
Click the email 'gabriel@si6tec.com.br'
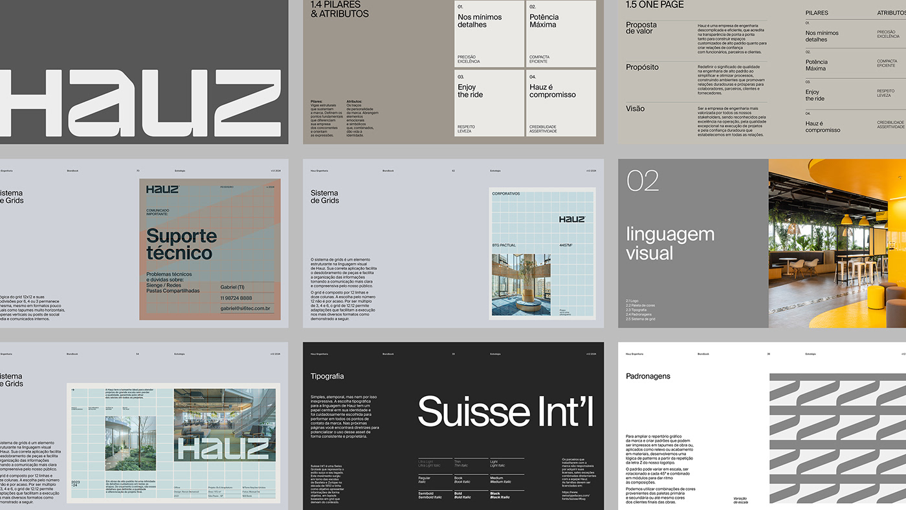[245, 309]
